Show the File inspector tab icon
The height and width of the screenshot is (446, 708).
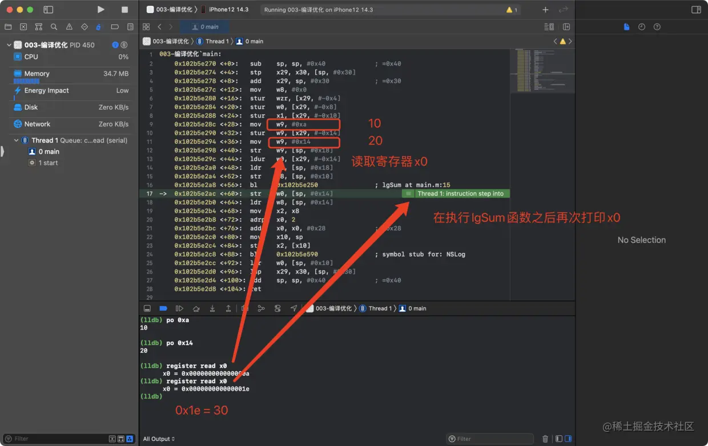click(626, 27)
